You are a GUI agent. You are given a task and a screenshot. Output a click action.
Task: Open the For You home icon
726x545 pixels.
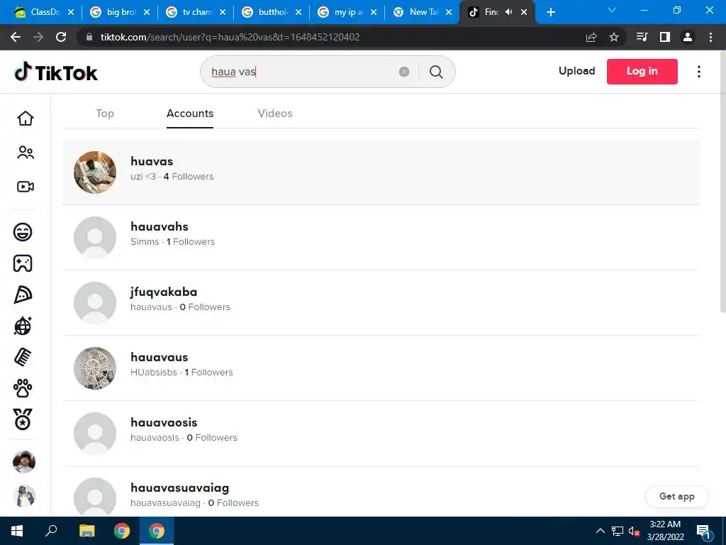pos(26,119)
